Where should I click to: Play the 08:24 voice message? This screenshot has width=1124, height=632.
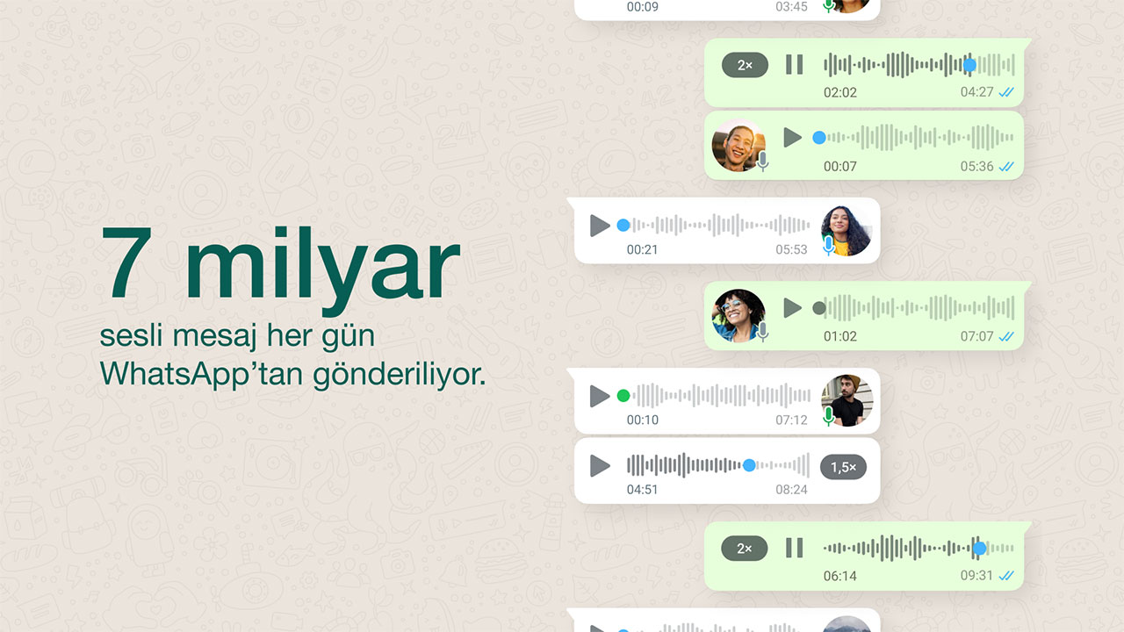coord(600,466)
